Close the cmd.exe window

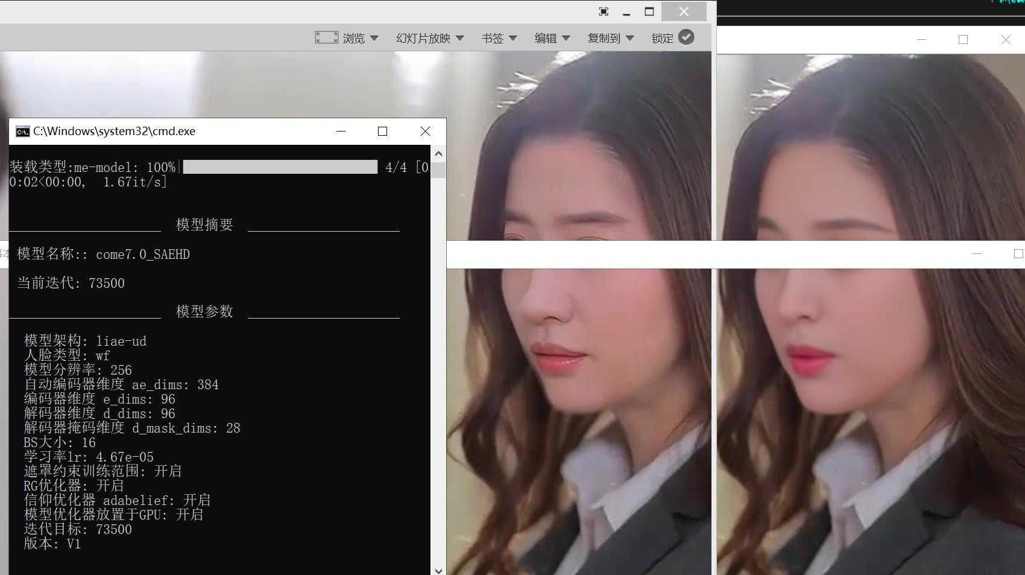tap(425, 131)
